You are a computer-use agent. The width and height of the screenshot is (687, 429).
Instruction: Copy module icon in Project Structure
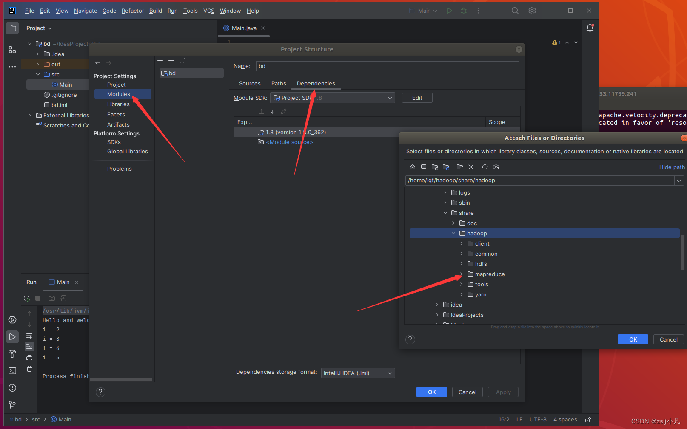[182, 61]
